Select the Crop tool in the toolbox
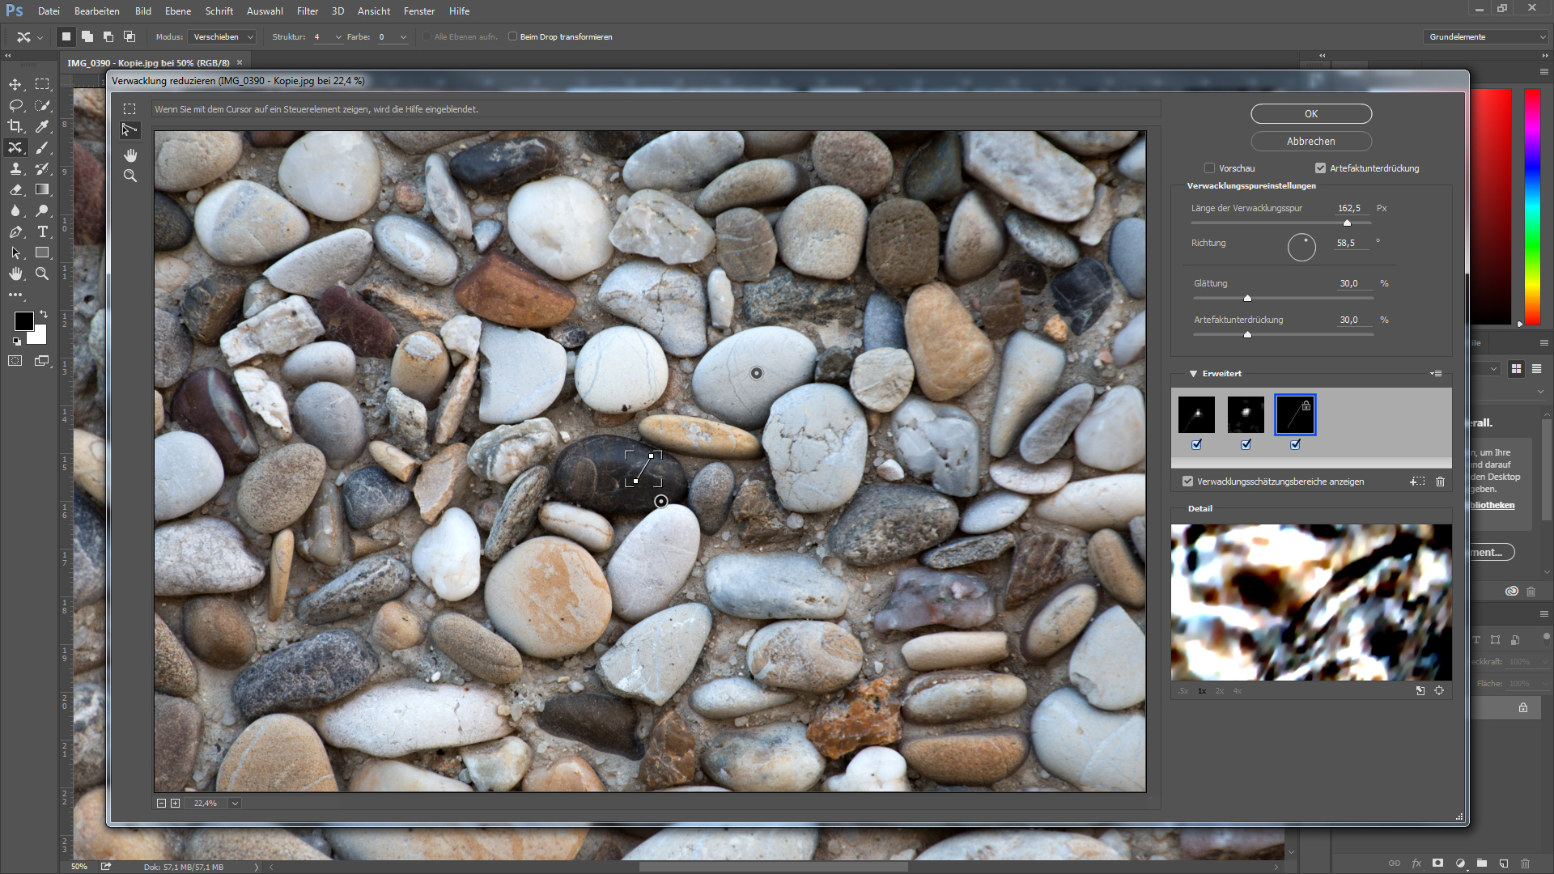Image resolution: width=1554 pixels, height=874 pixels. coord(15,126)
